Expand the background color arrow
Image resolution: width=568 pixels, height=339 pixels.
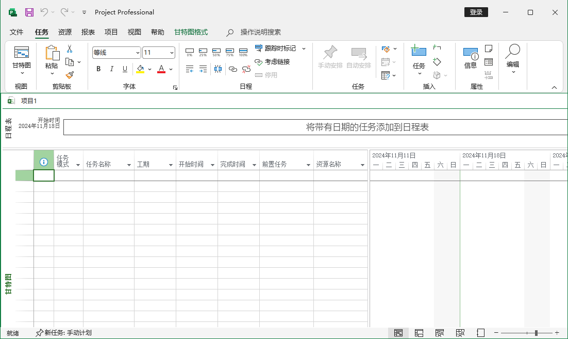pyautogui.click(x=149, y=69)
